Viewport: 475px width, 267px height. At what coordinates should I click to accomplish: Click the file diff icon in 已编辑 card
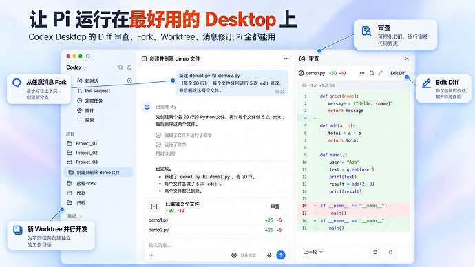[154, 206]
